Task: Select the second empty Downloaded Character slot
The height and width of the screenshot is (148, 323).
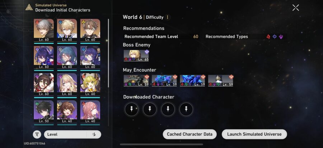Action: coord(150,109)
